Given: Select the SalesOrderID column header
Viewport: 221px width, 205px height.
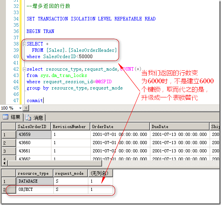Looking at the screenshot, I should [x=33, y=126].
